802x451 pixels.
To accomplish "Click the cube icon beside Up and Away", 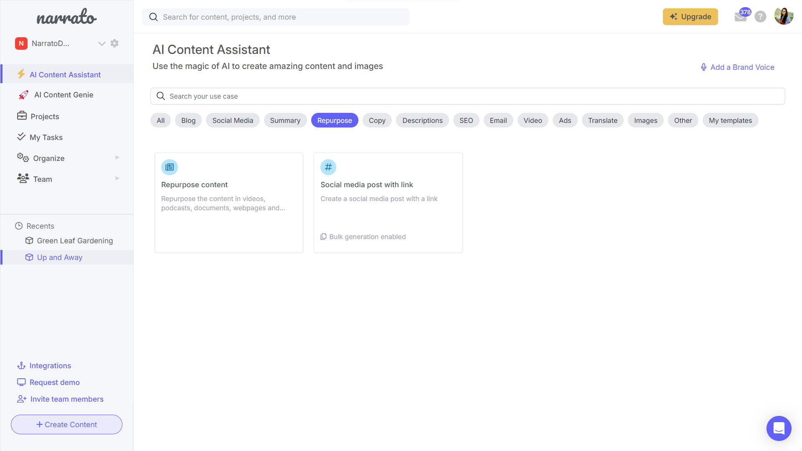I will (x=29, y=257).
